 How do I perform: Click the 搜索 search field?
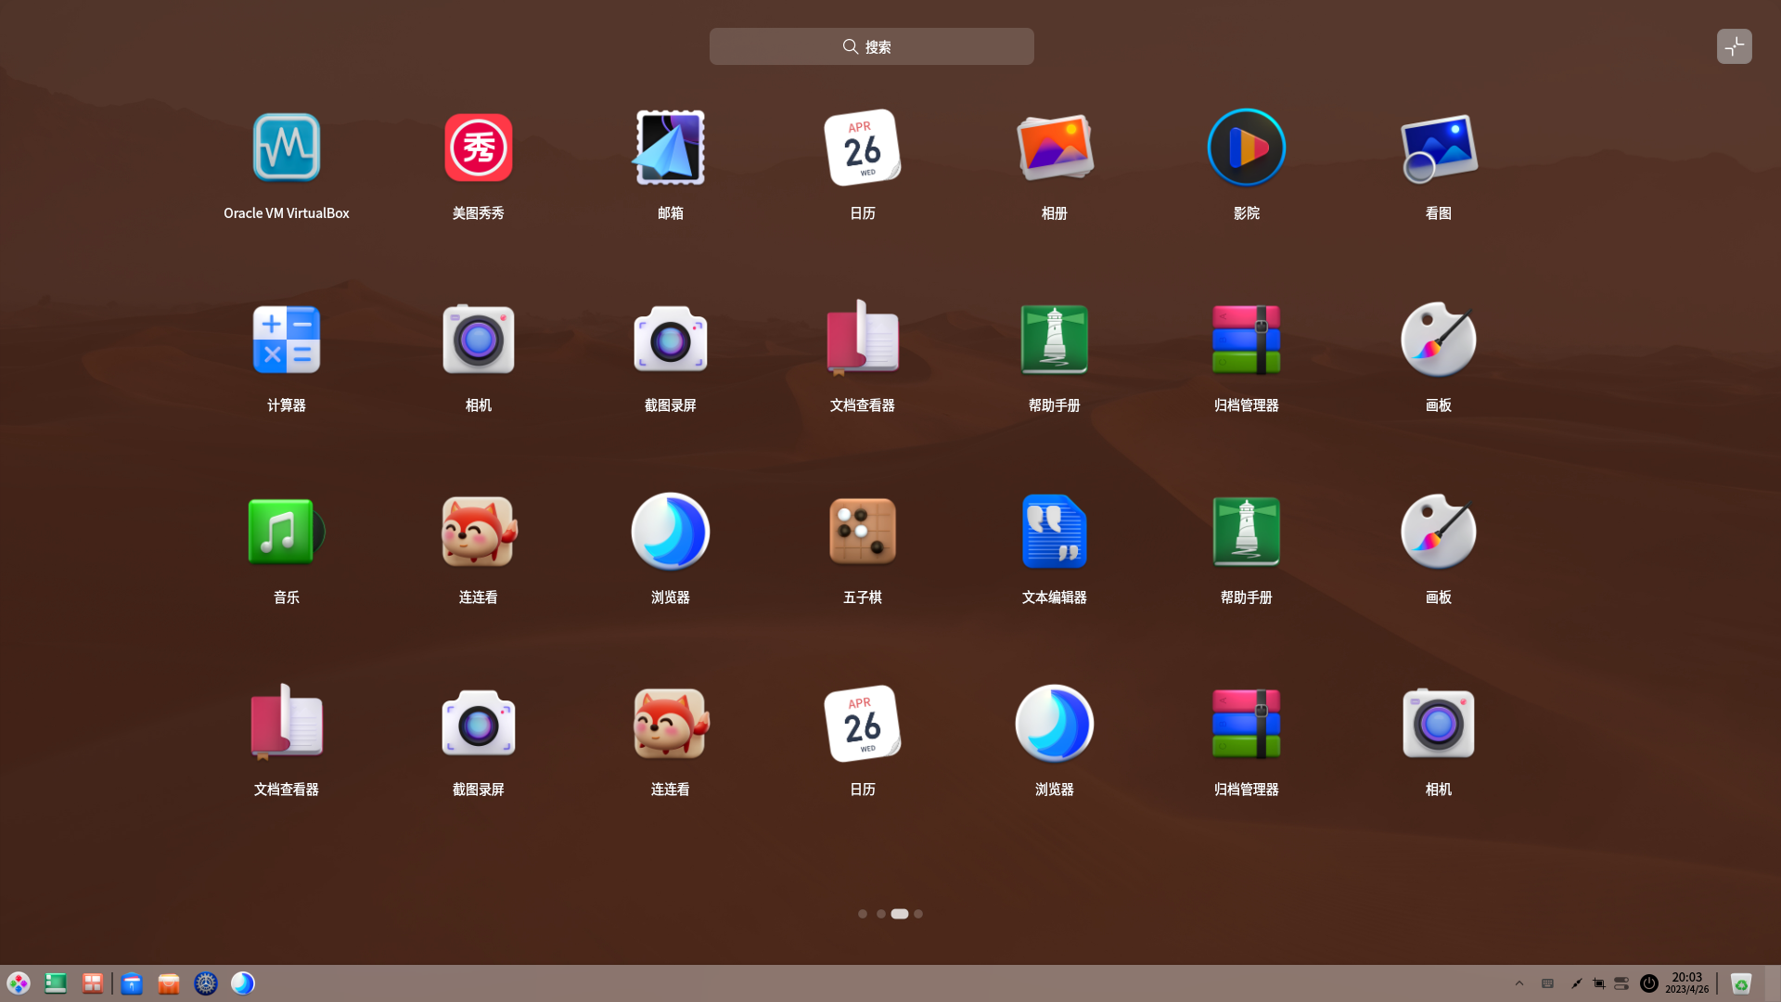(871, 45)
